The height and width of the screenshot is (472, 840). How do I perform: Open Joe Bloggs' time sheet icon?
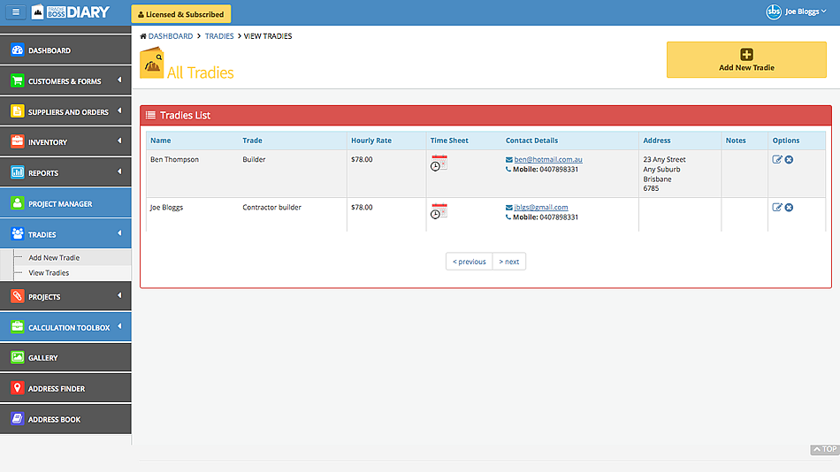pos(439,211)
